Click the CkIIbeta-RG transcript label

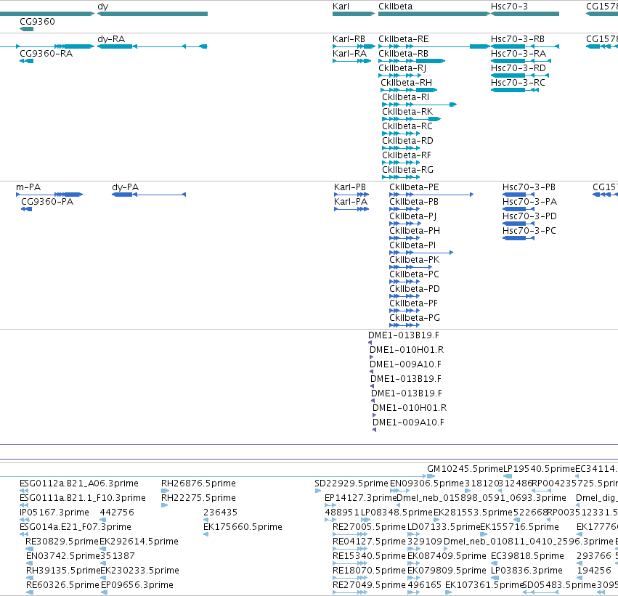tap(407, 170)
